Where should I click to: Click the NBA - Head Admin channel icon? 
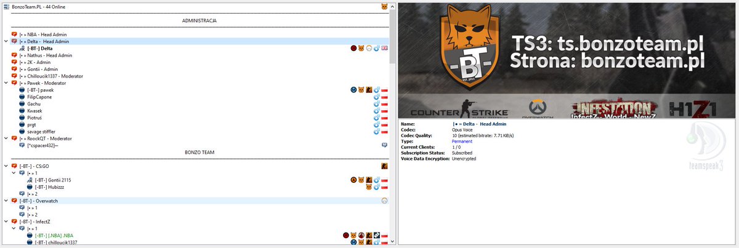[15, 34]
